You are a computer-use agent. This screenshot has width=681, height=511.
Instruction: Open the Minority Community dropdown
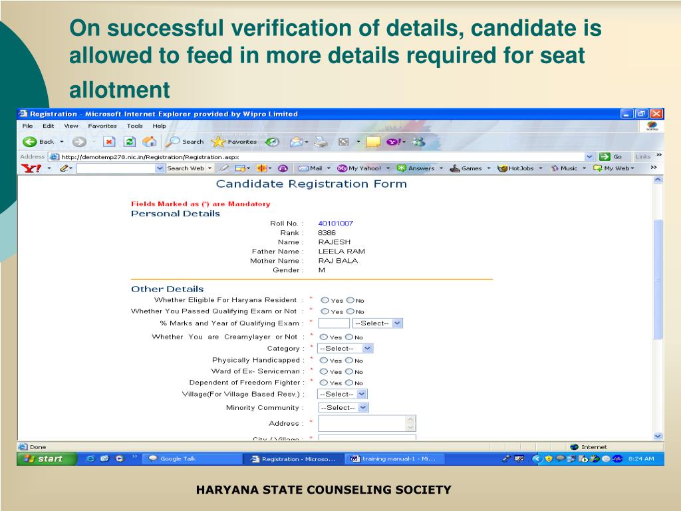pyautogui.click(x=344, y=408)
